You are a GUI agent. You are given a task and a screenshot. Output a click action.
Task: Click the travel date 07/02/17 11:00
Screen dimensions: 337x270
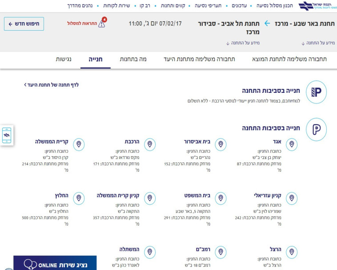155,24
